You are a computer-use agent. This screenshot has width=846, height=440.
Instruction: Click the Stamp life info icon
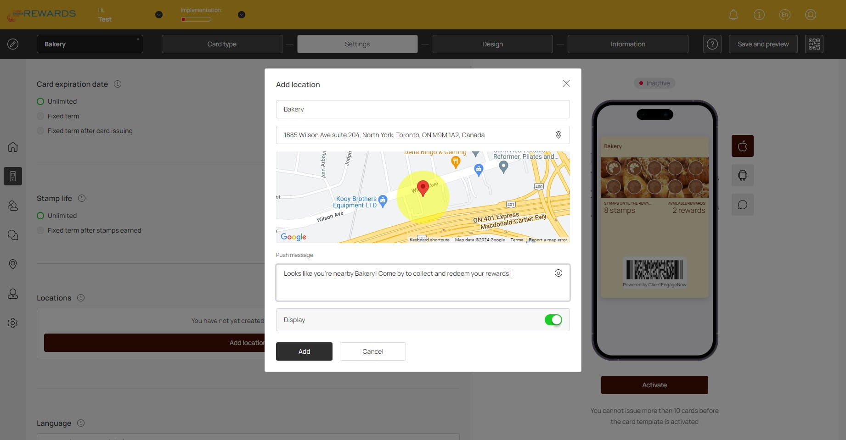click(82, 198)
